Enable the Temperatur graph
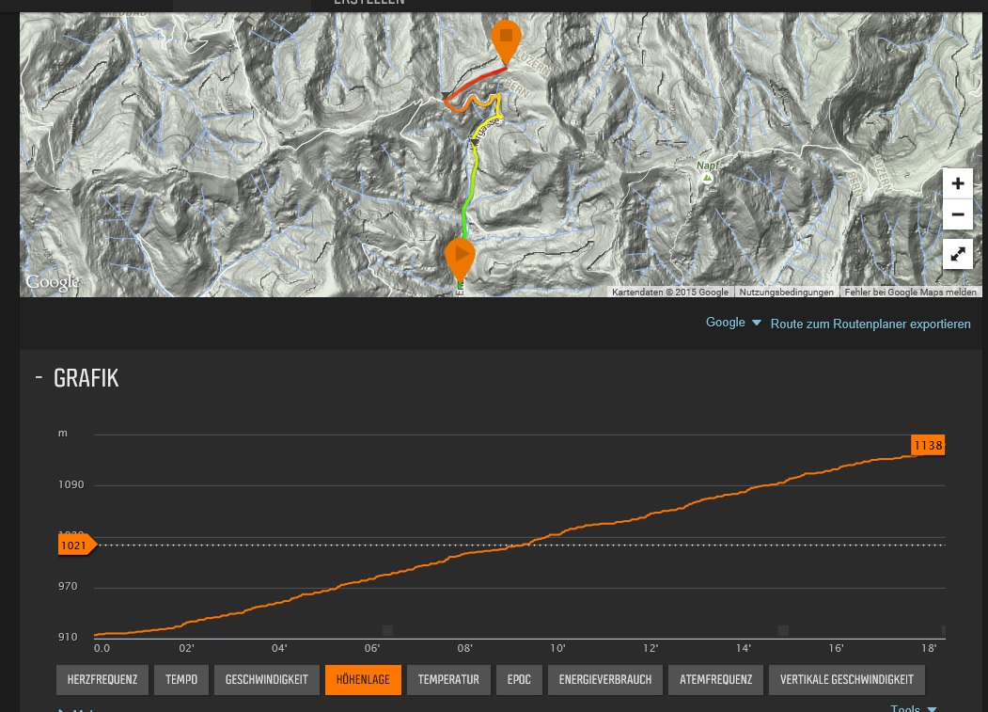The image size is (988, 712). point(448,680)
